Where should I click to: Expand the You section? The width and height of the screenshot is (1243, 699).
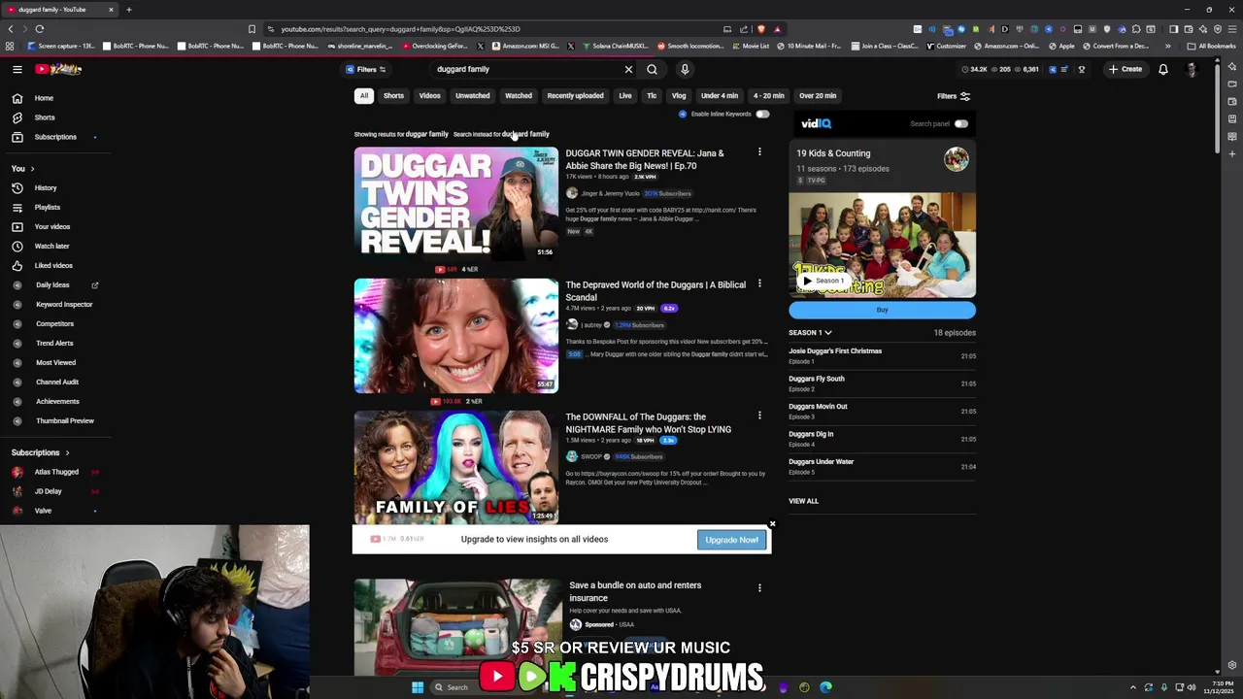click(x=22, y=169)
